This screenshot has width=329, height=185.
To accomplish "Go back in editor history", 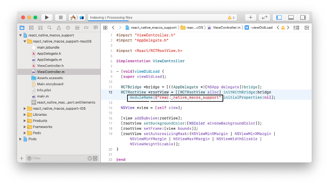I will point(113,27).
